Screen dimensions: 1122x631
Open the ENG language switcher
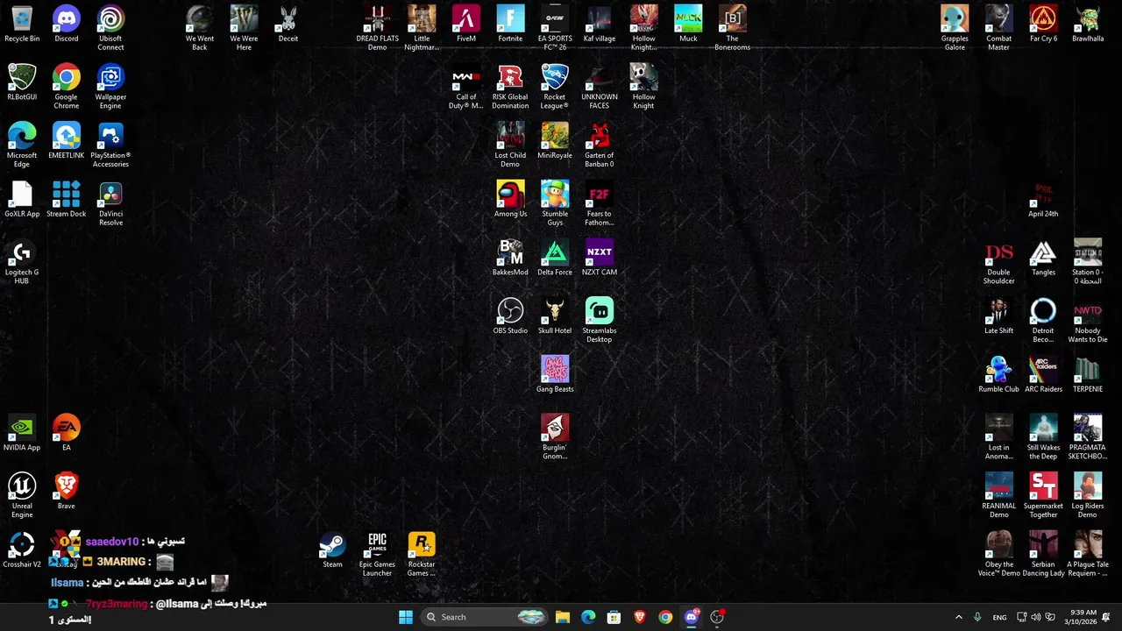(x=999, y=617)
